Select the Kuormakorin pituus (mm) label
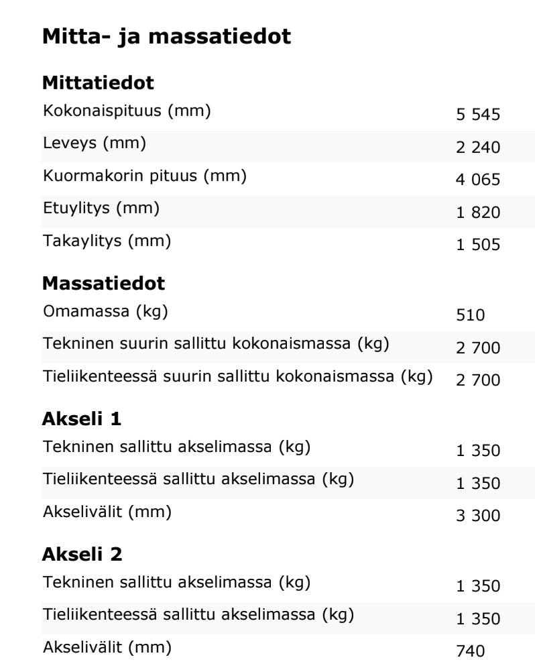The width and height of the screenshot is (535, 670). [x=145, y=176]
